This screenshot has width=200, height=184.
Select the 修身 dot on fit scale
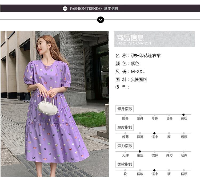[155, 115]
